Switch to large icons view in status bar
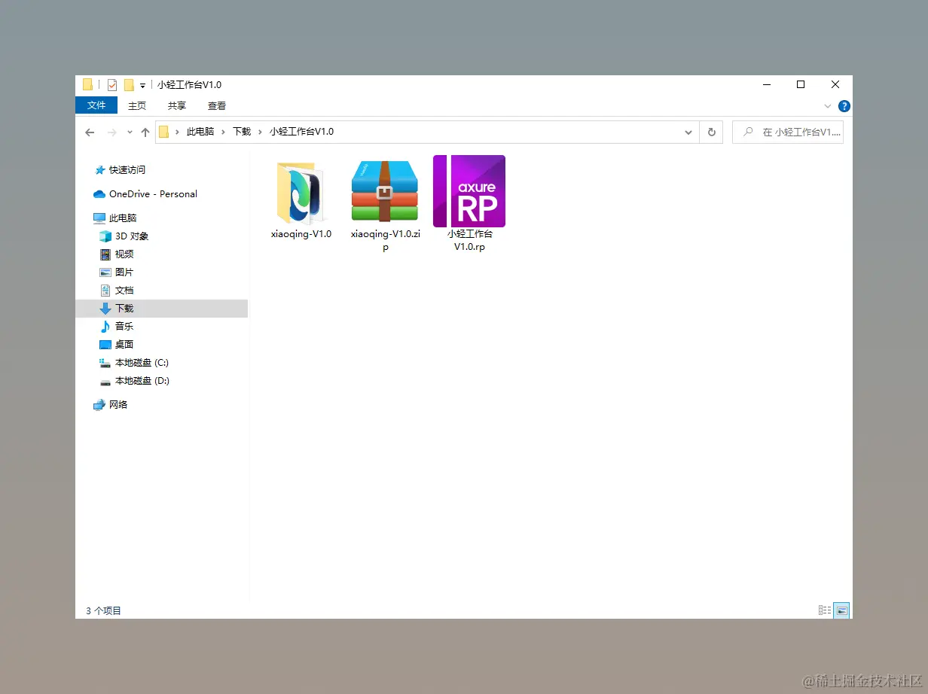This screenshot has width=928, height=694. click(x=841, y=610)
